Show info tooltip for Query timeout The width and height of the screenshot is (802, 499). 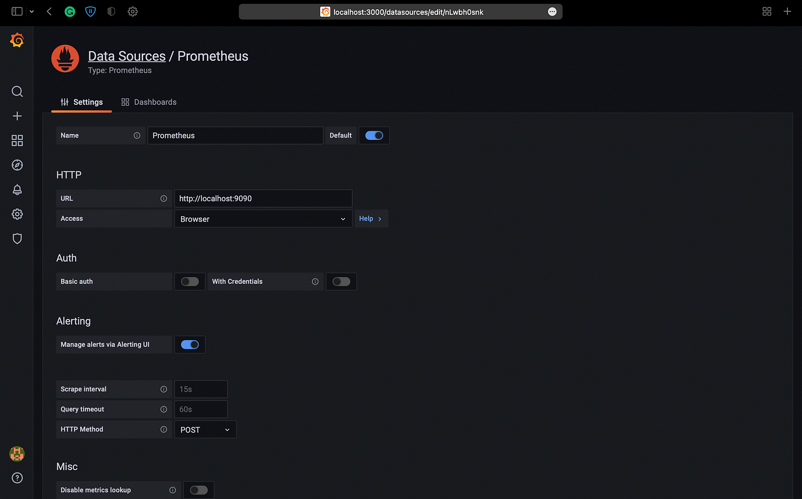click(164, 409)
